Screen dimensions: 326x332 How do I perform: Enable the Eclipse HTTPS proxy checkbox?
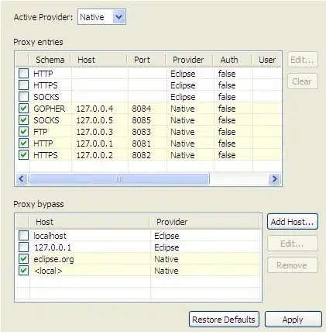tap(23, 85)
